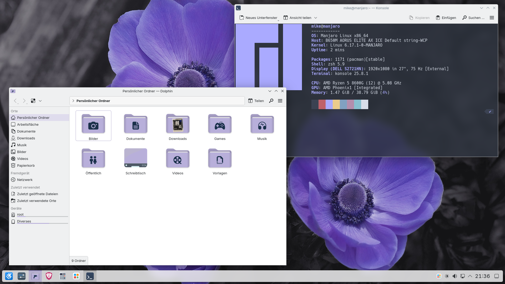Image resolution: width=505 pixels, height=284 pixels.
Task: Toggle split view with Teilen
Action: (x=256, y=101)
